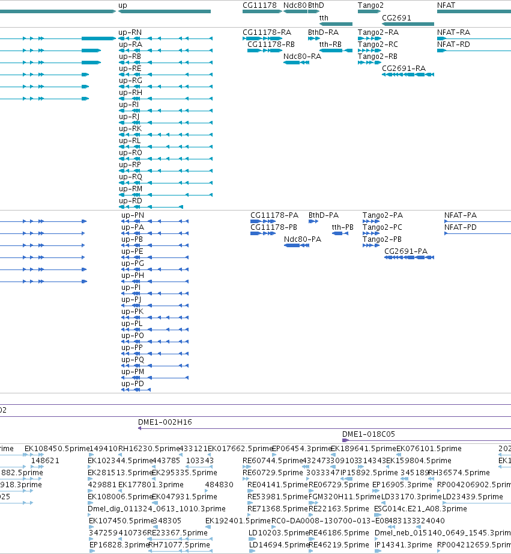This screenshot has width=511, height=554.
Task: Click the RH36574.5prime EST
Action: (459, 473)
